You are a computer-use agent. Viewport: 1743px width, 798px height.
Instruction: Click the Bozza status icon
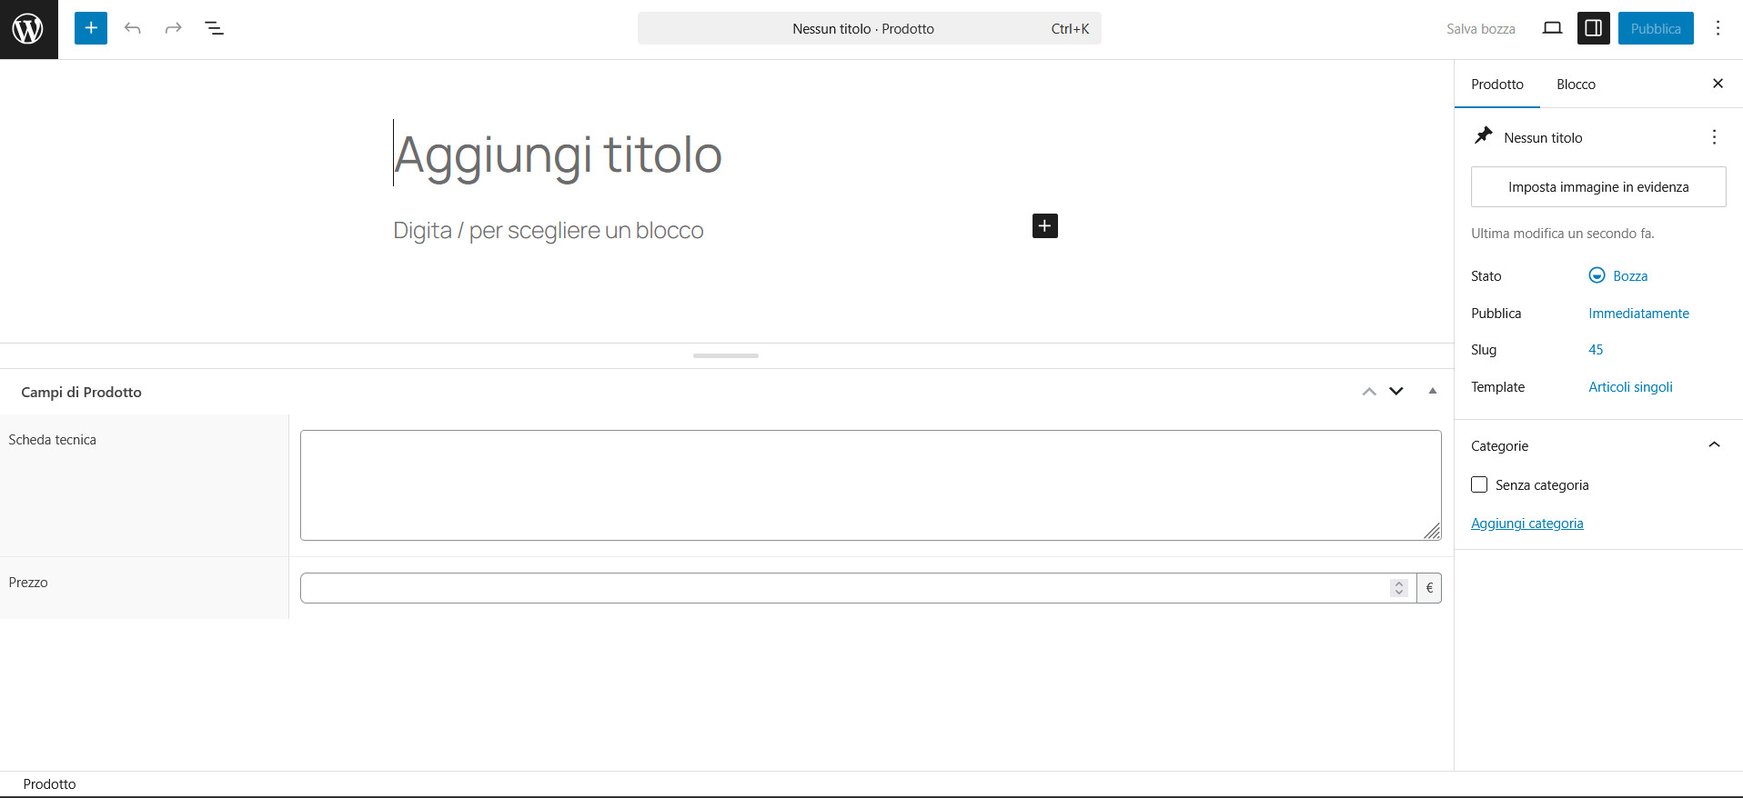(x=1597, y=275)
